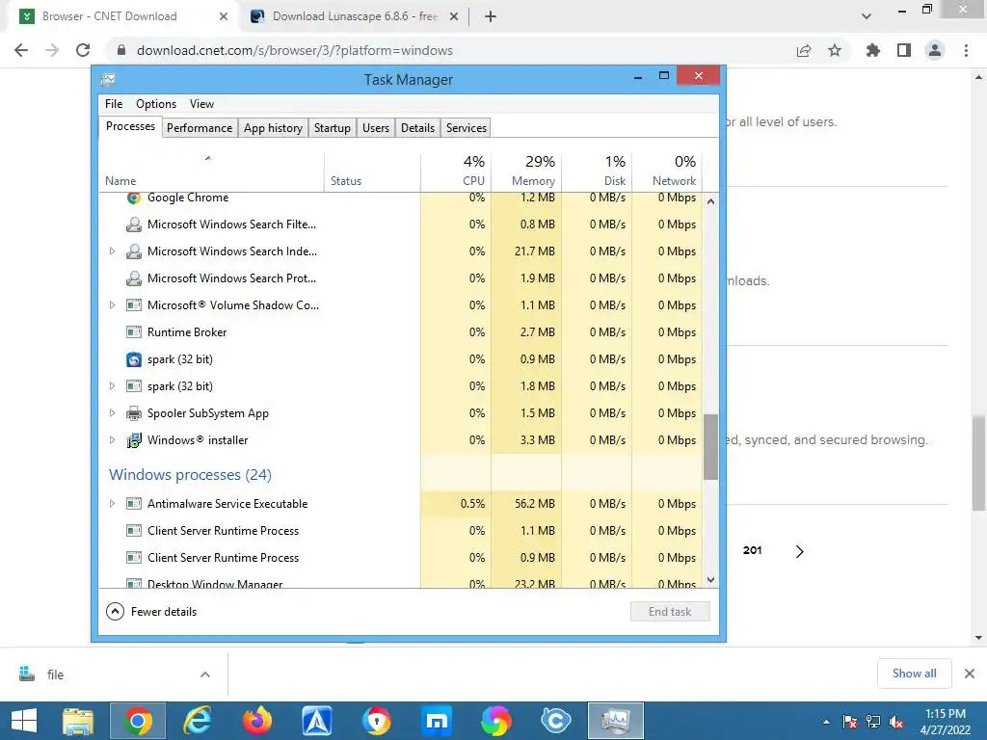The image size is (987, 740).
Task: Click the Google Chrome process icon
Action: click(x=133, y=198)
